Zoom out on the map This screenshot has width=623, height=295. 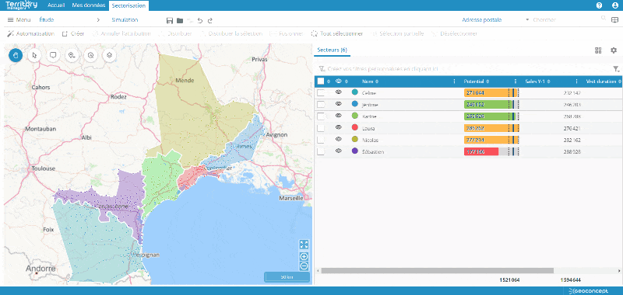[304, 266]
